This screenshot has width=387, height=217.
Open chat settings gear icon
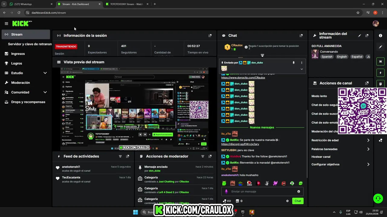coord(287,201)
